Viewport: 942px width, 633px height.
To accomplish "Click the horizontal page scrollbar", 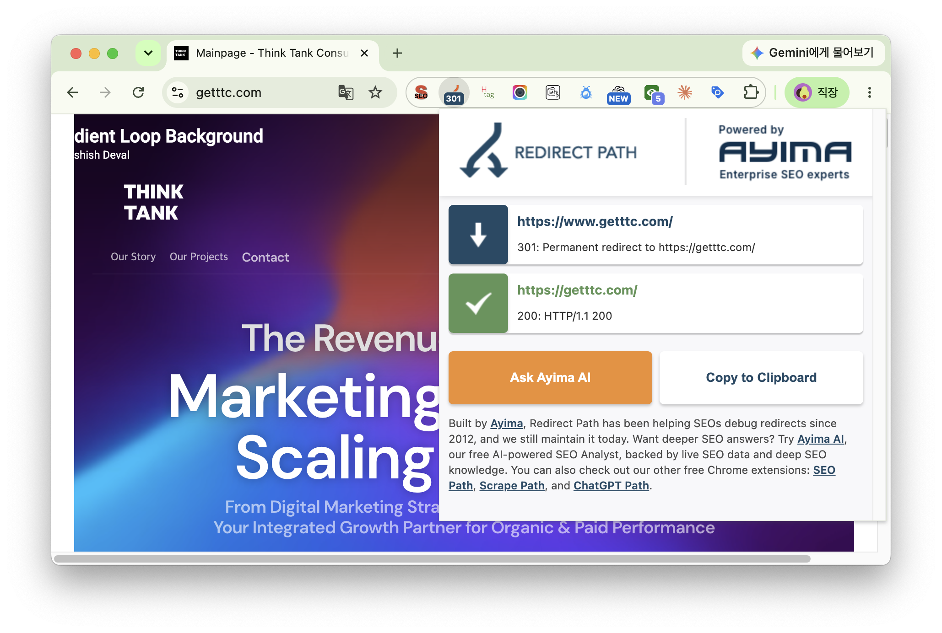I will point(432,559).
